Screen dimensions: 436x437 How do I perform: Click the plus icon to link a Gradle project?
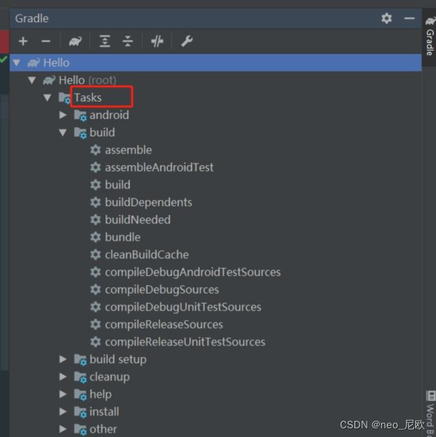[23, 41]
